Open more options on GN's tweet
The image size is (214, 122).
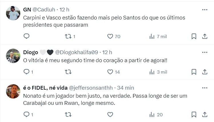click(x=205, y=10)
